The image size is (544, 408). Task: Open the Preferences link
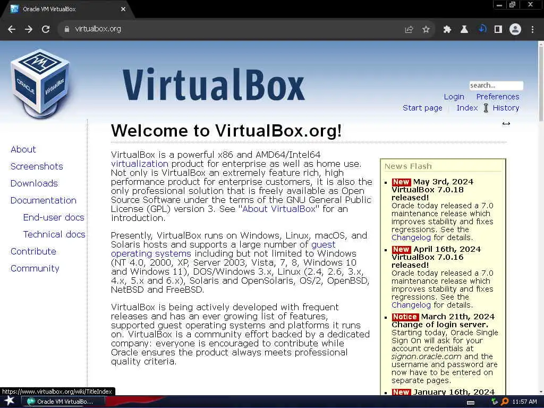[x=497, y=97]
